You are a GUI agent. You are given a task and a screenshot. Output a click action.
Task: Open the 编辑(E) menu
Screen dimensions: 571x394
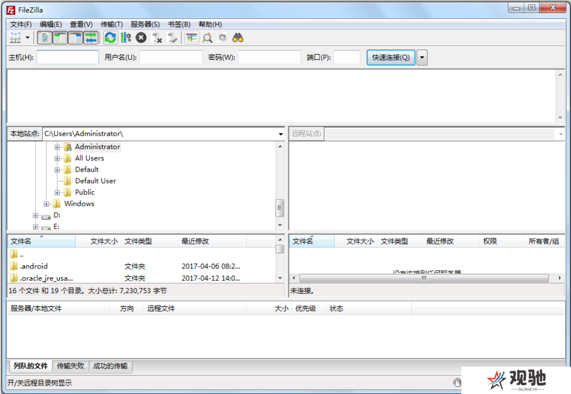(50, 25)
